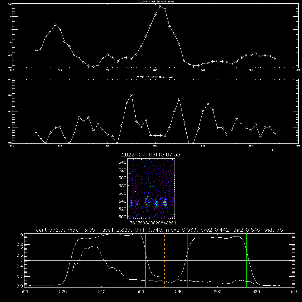Click '560' on the bottom profile x-axis
302x302 pixels.
click(140, 292)
